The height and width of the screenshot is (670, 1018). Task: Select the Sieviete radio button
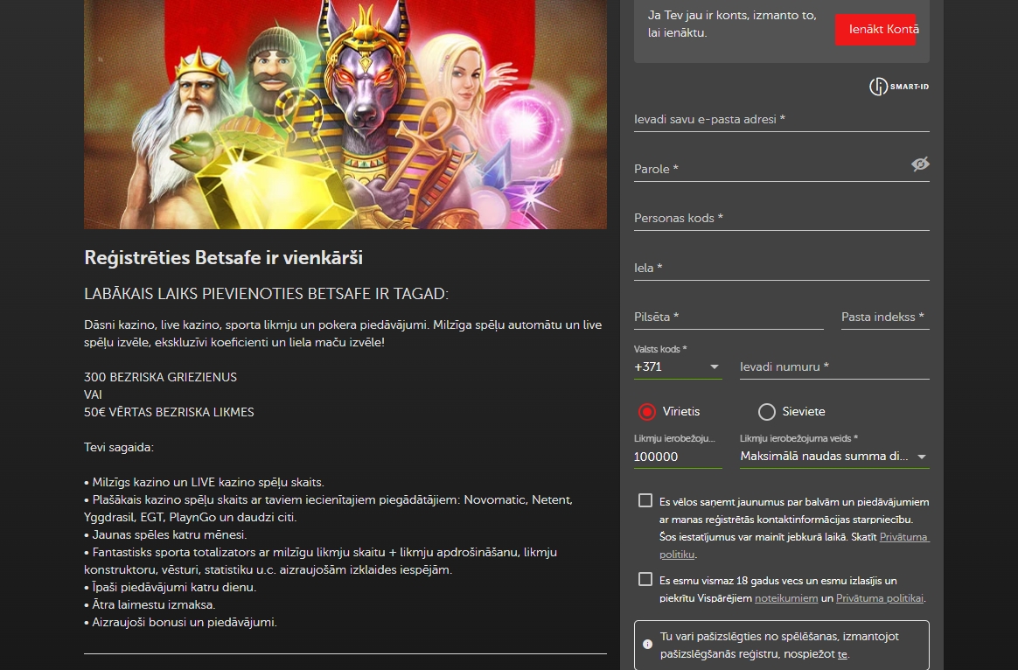pos(767,412)
